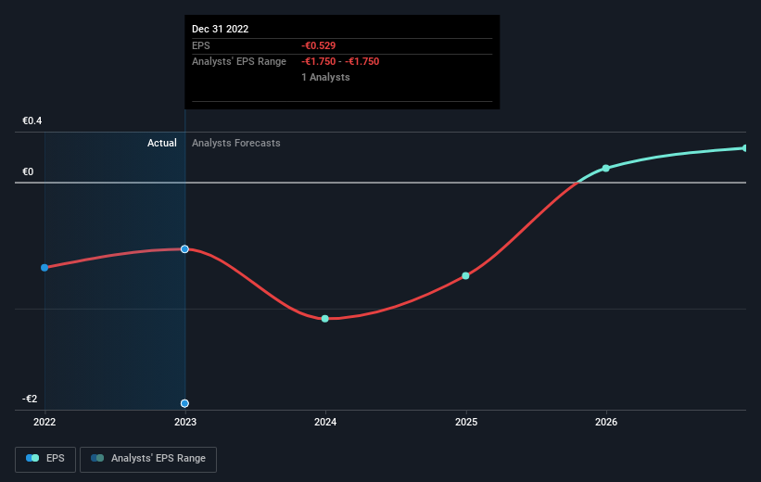Click the -€1.750 - -€1.750 range value
This screenshot has width=761, height=482.
(340, 62)
